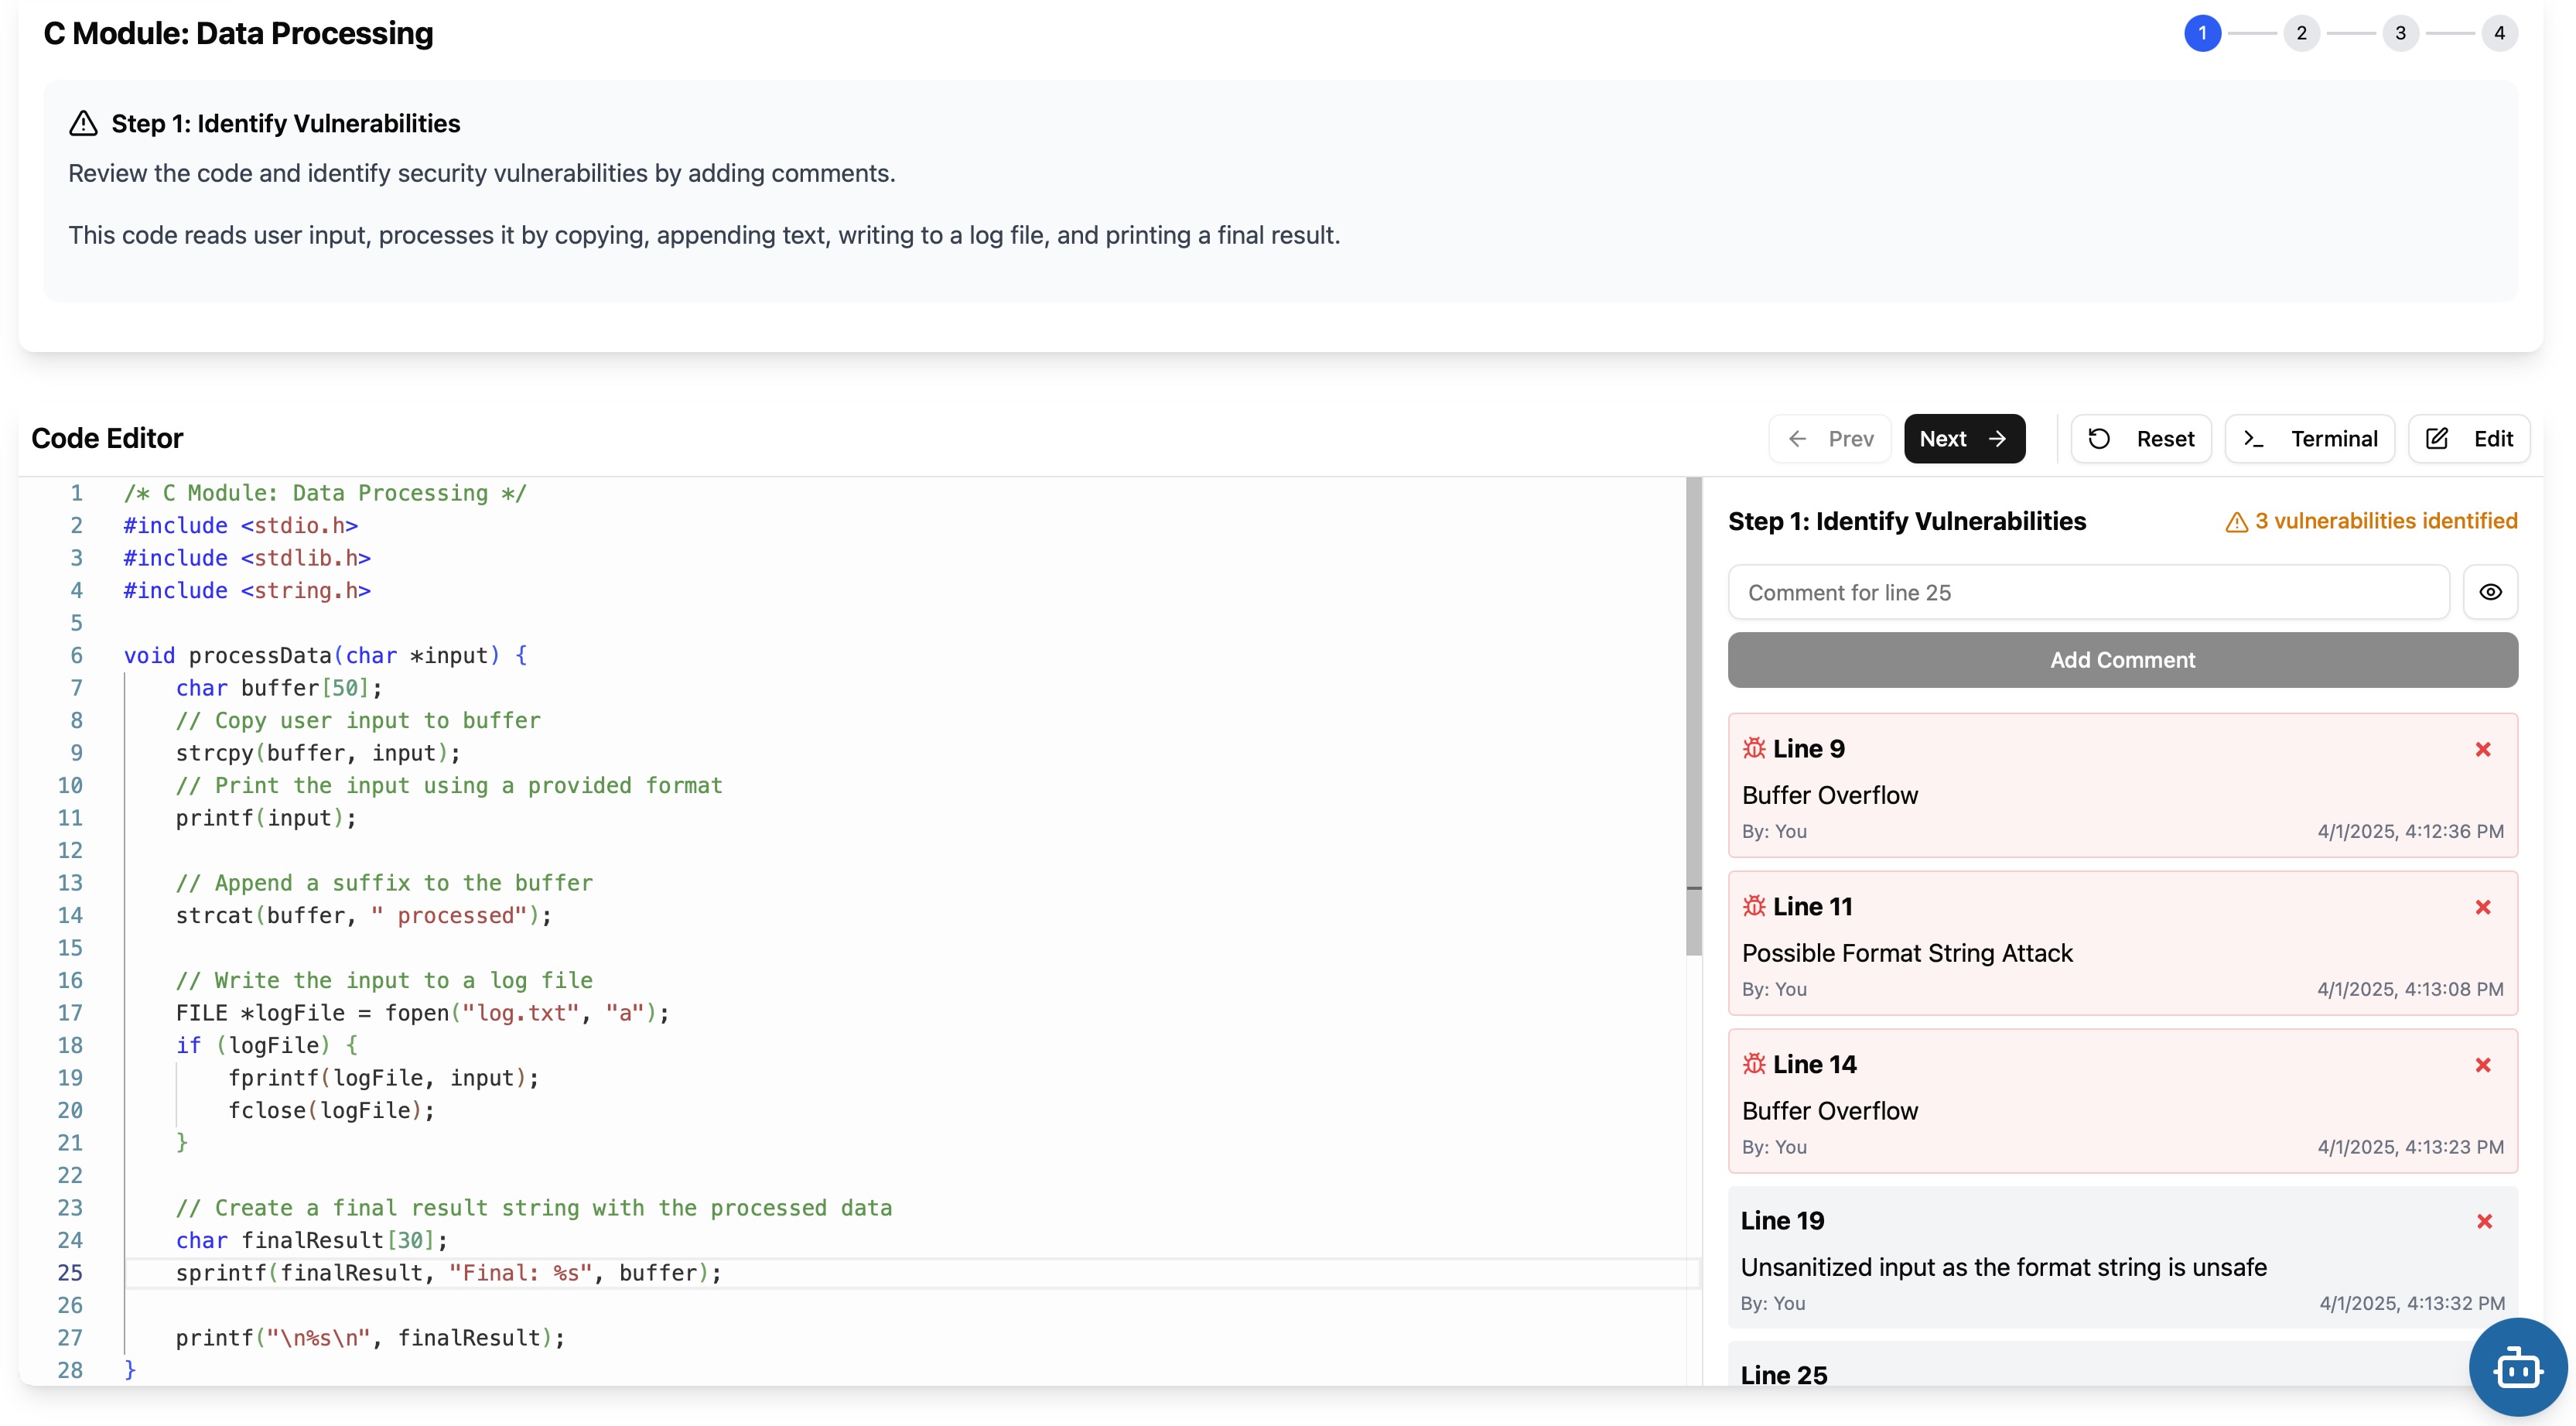2576x1426 pixels.
Task: Delete the Line 9 Buffer Overflow comment
Action: (x=2482, y=749)
